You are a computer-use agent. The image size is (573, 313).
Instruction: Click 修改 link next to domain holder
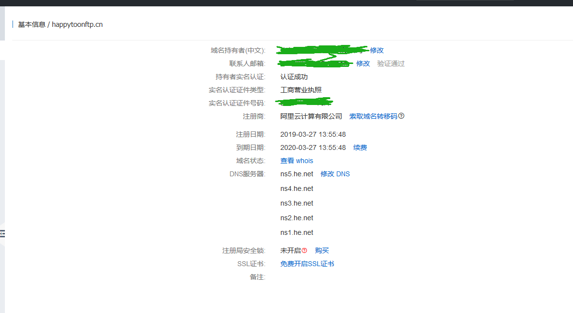pyautogui.click(x=377, y=50)
